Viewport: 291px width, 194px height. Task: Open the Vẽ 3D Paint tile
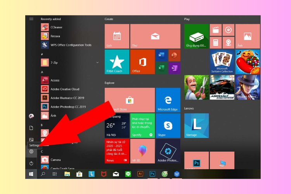point(142,151)
